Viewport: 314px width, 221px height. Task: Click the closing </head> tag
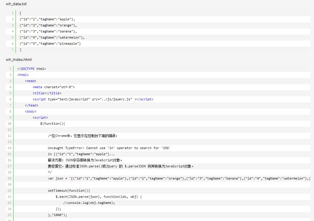coord(31,105)
